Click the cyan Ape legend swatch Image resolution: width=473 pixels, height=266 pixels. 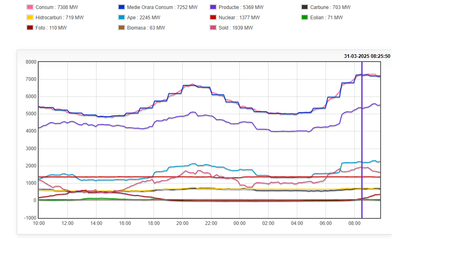[121, 18]
